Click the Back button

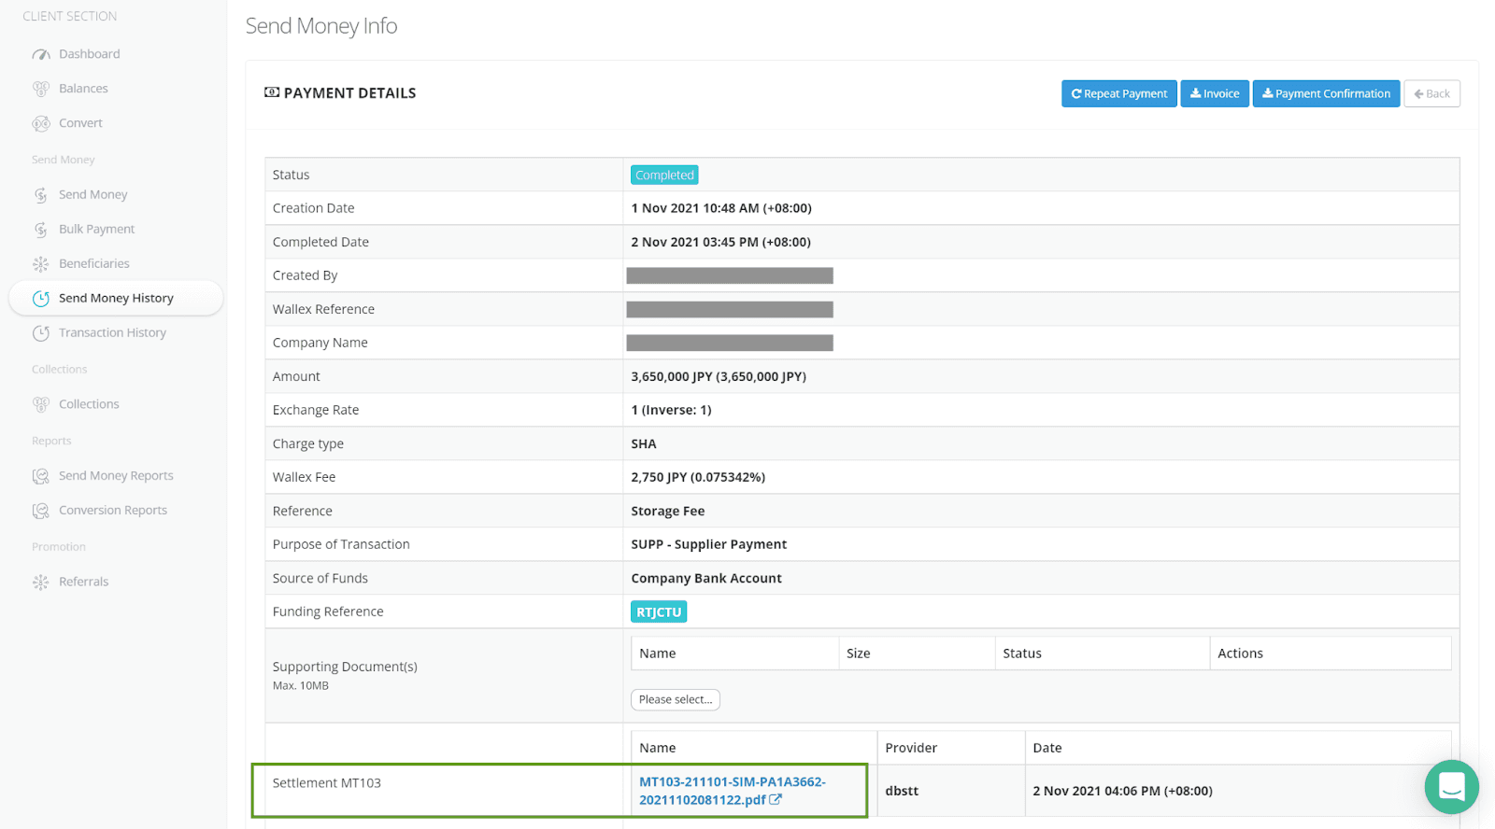(x=1431, y=93)
